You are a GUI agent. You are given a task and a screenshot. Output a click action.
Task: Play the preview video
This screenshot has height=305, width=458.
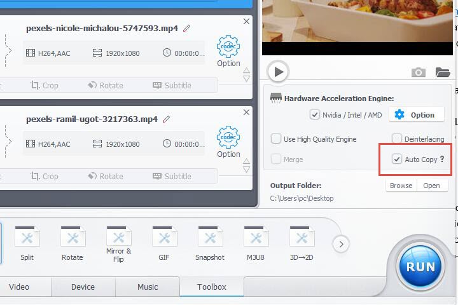tap(278, 72)
